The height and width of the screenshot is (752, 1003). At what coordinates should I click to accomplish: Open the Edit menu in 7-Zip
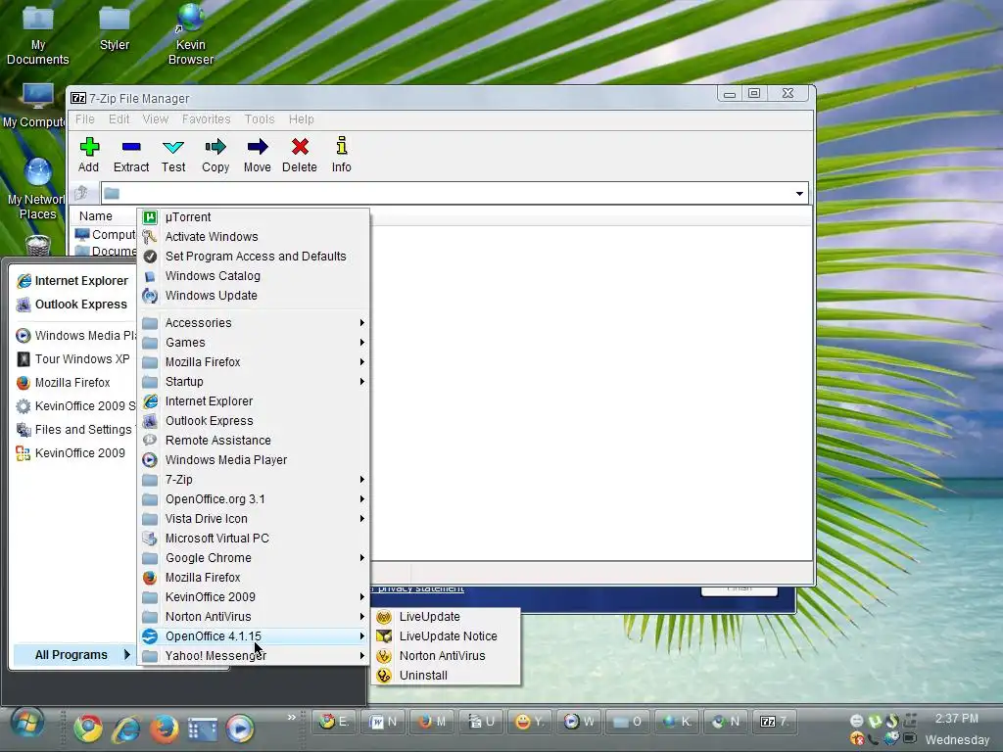[119, 118]
